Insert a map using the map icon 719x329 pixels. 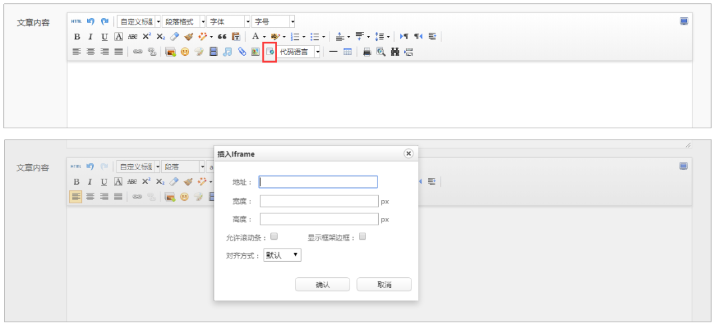tap(256, 52)
